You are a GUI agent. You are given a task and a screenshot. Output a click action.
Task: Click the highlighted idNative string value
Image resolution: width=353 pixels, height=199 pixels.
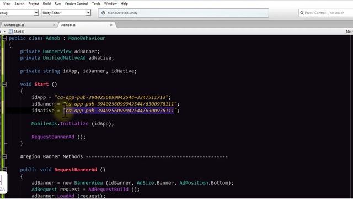tap(120, 111)
